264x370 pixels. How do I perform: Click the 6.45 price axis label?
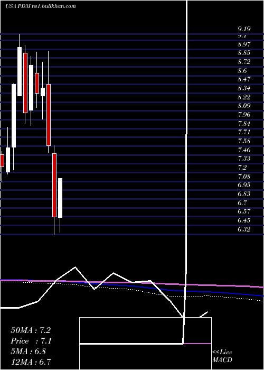244,220
